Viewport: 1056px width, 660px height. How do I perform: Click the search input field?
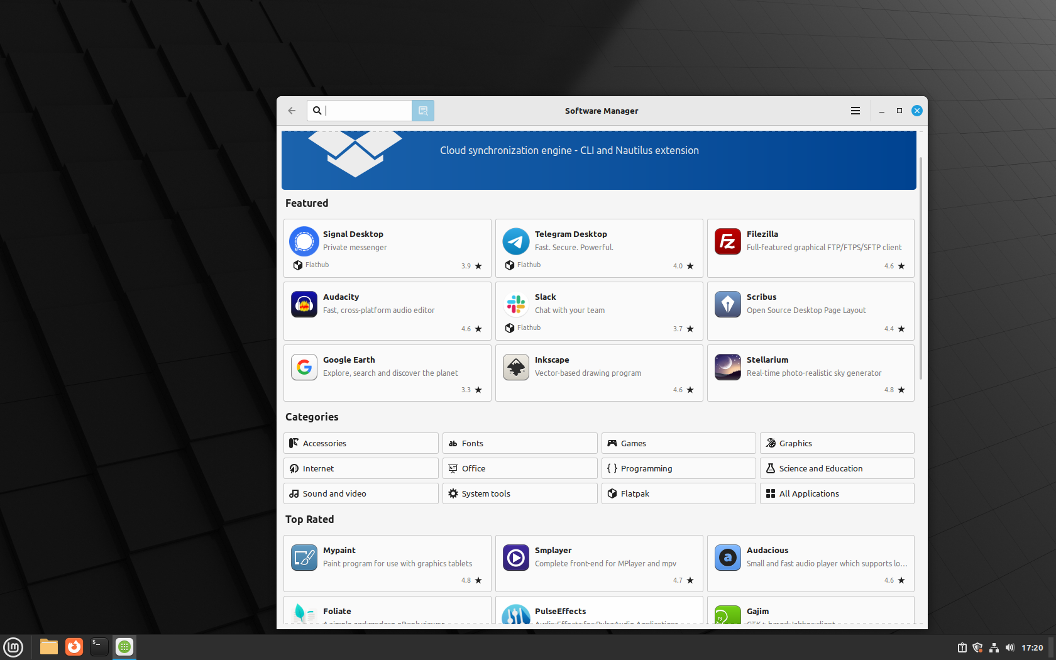click(360, 111)
